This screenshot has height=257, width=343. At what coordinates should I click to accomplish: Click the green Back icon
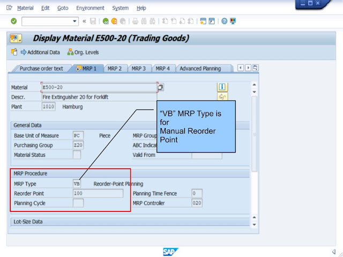click(x=106, y=21)
